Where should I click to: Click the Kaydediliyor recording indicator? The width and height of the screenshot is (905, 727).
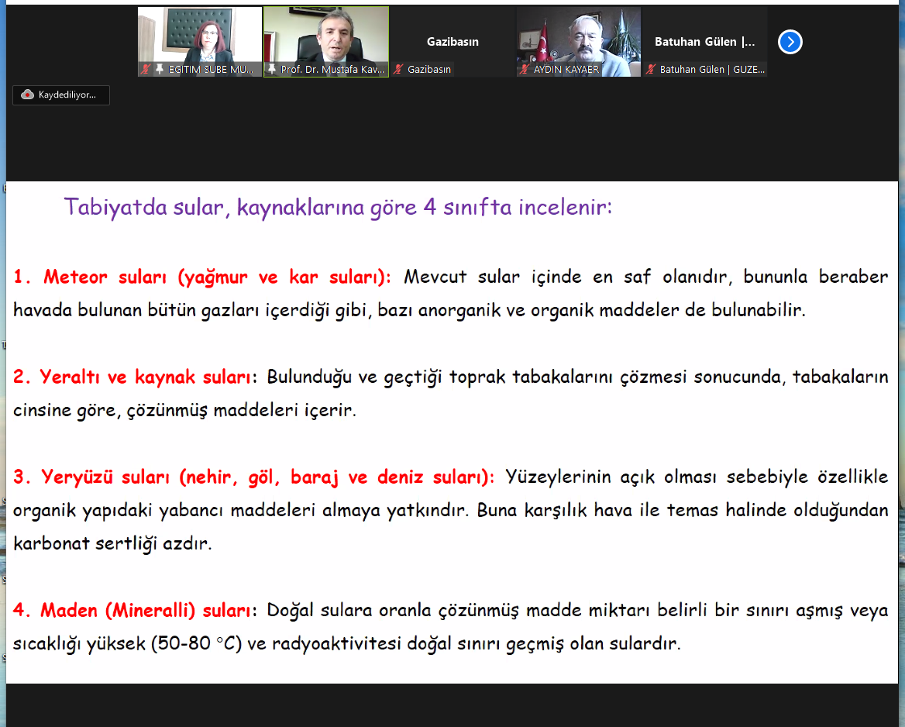(x=61, y=95)
